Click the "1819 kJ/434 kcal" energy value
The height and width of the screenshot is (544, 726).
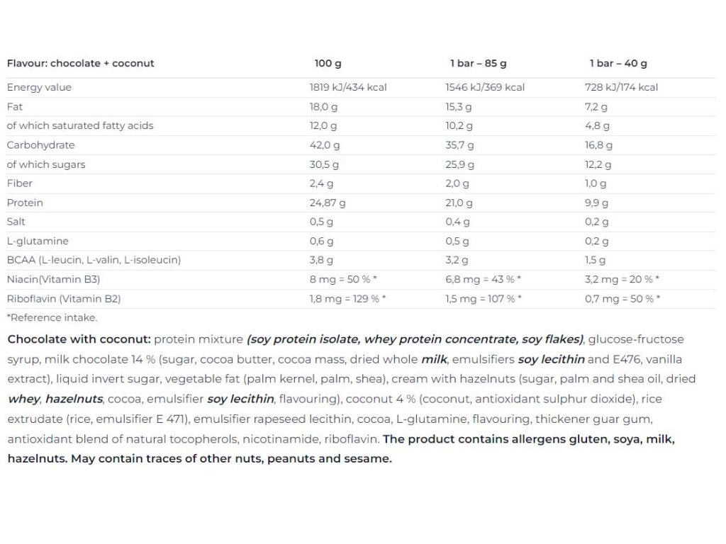point(347,87)
